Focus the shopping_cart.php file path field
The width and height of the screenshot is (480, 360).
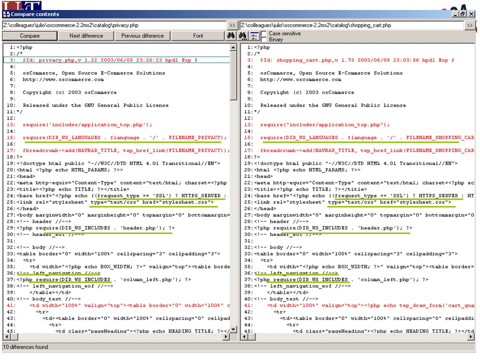pos(351,25)
